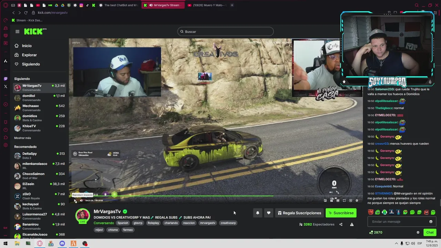This screenshot has width=441, height=248.
Task: Open DeltaSpy recommended channel
Action: coord(39,156)
